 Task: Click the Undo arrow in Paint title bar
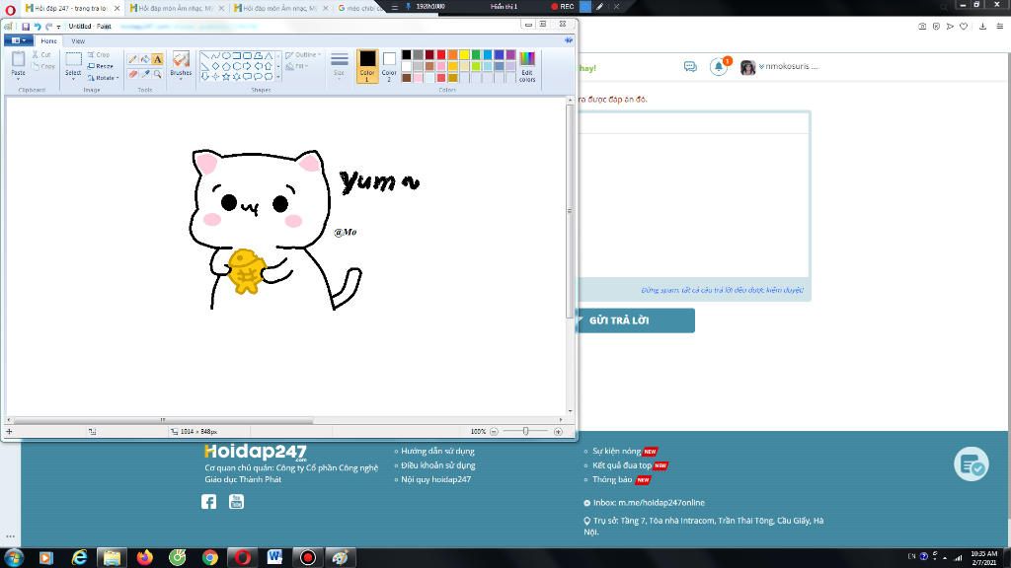[38, 27]
